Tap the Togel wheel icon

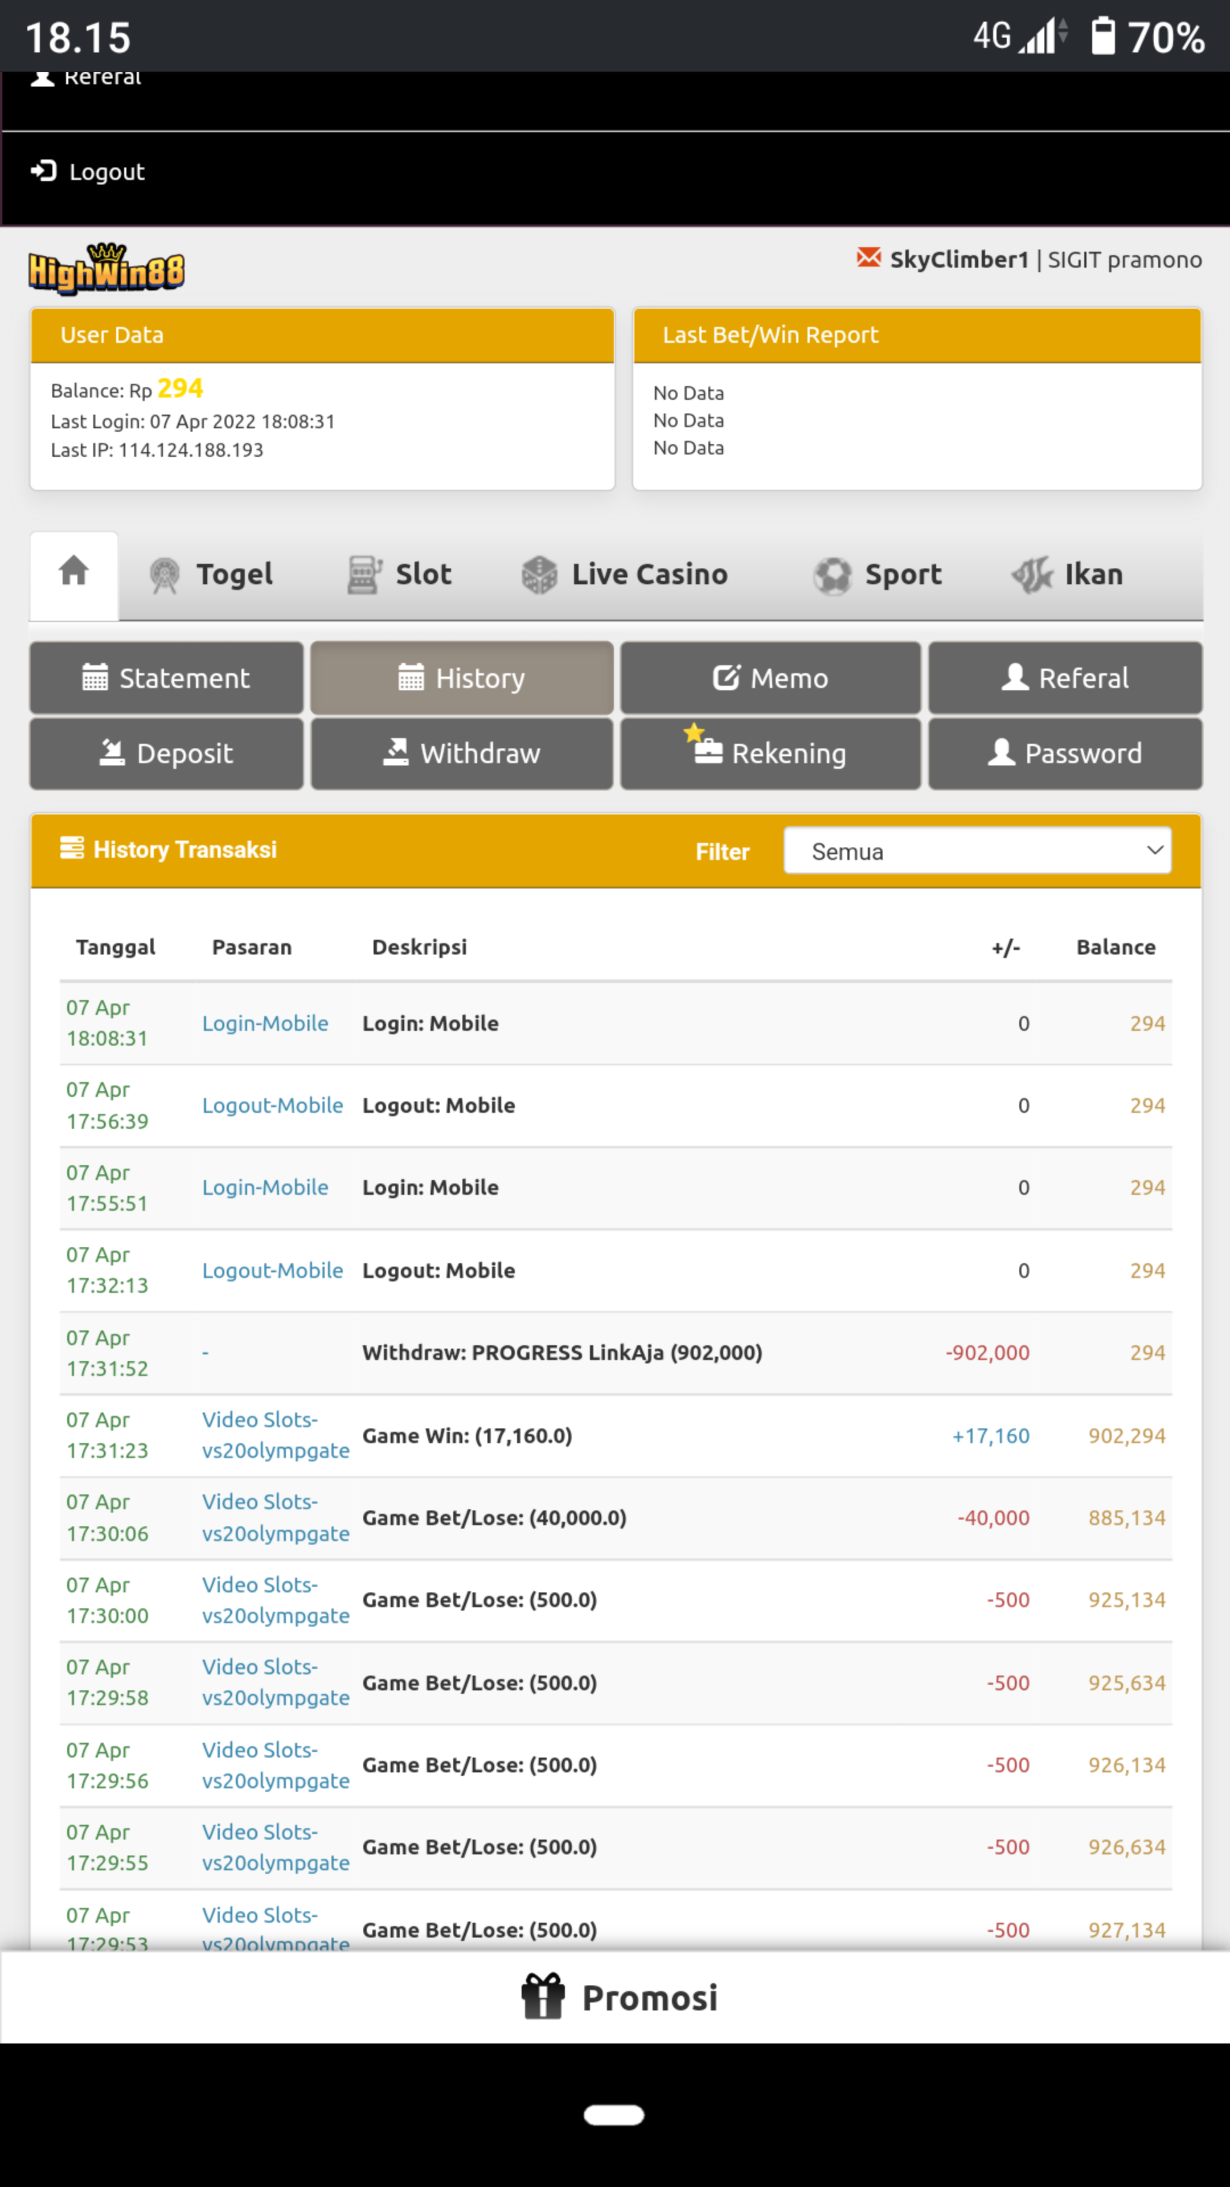pyautogui.click(x=165, y=575)
